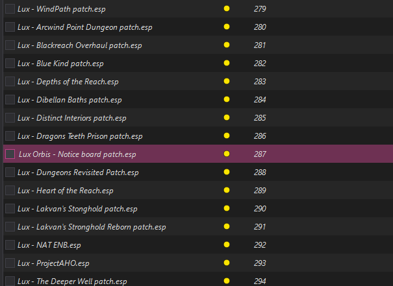
Task: Toggle the Lux - NAT ENB.esp checkbox
Action: coord(10,244)
